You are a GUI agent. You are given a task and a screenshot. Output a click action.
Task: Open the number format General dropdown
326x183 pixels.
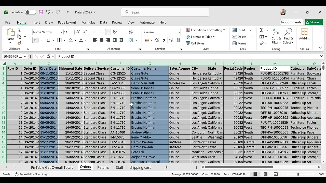pyautogui.click(x=179, y=32)
